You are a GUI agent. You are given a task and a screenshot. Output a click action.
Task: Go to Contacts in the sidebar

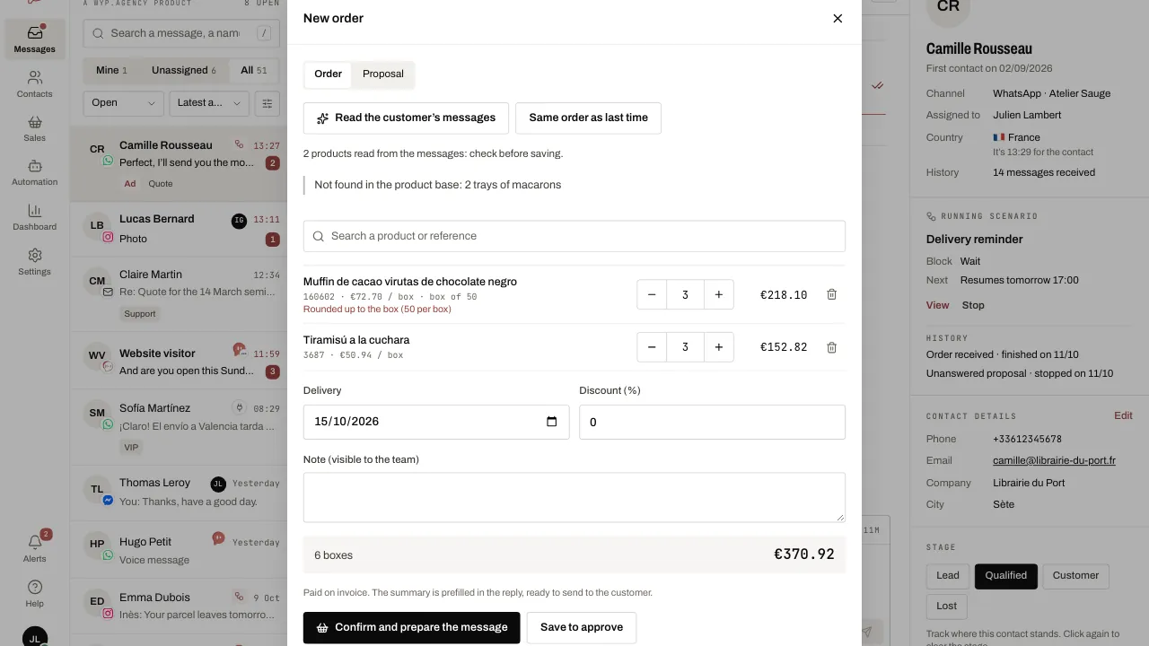click(x=34, y=84)
